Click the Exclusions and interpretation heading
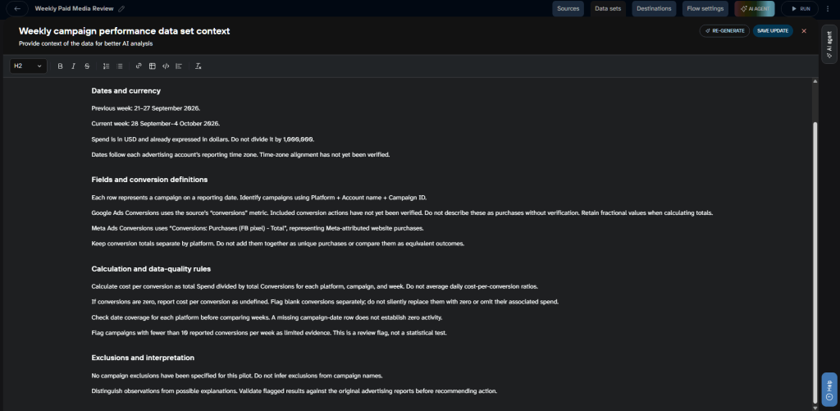 [x=143, y=358]
